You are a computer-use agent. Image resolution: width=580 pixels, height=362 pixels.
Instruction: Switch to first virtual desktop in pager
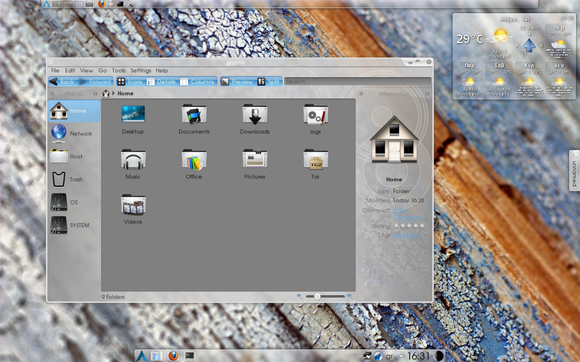[57, 4]
